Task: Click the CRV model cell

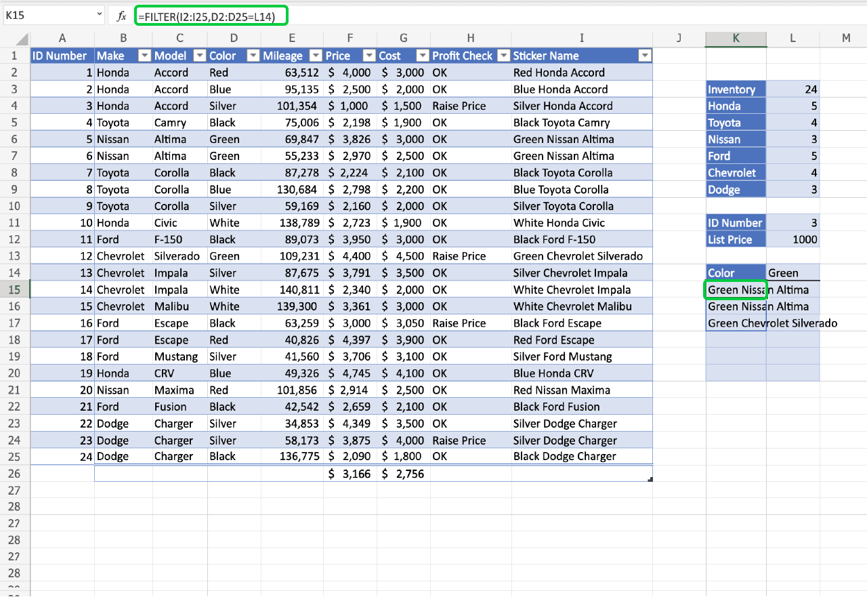Action: pyautogui.click(x=179, y=373)
